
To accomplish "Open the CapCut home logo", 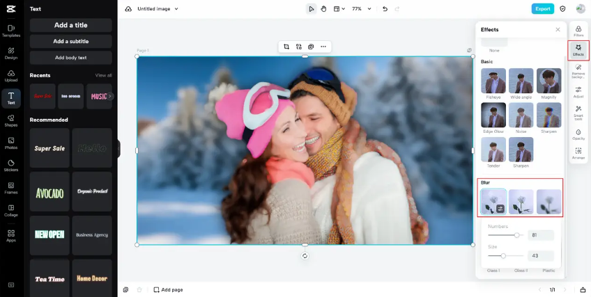I will (11, 9).
